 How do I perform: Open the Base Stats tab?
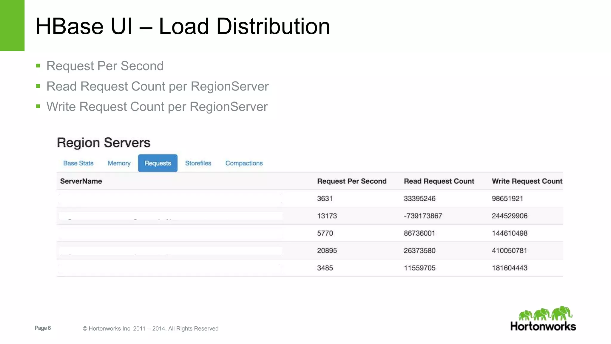point(78,163)
